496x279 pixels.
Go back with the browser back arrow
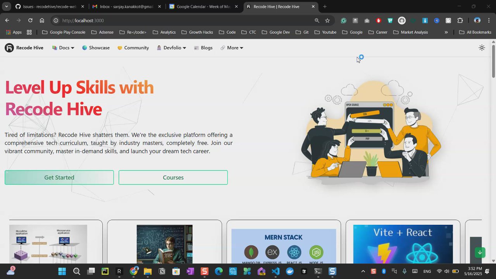[x=7, y=21]
